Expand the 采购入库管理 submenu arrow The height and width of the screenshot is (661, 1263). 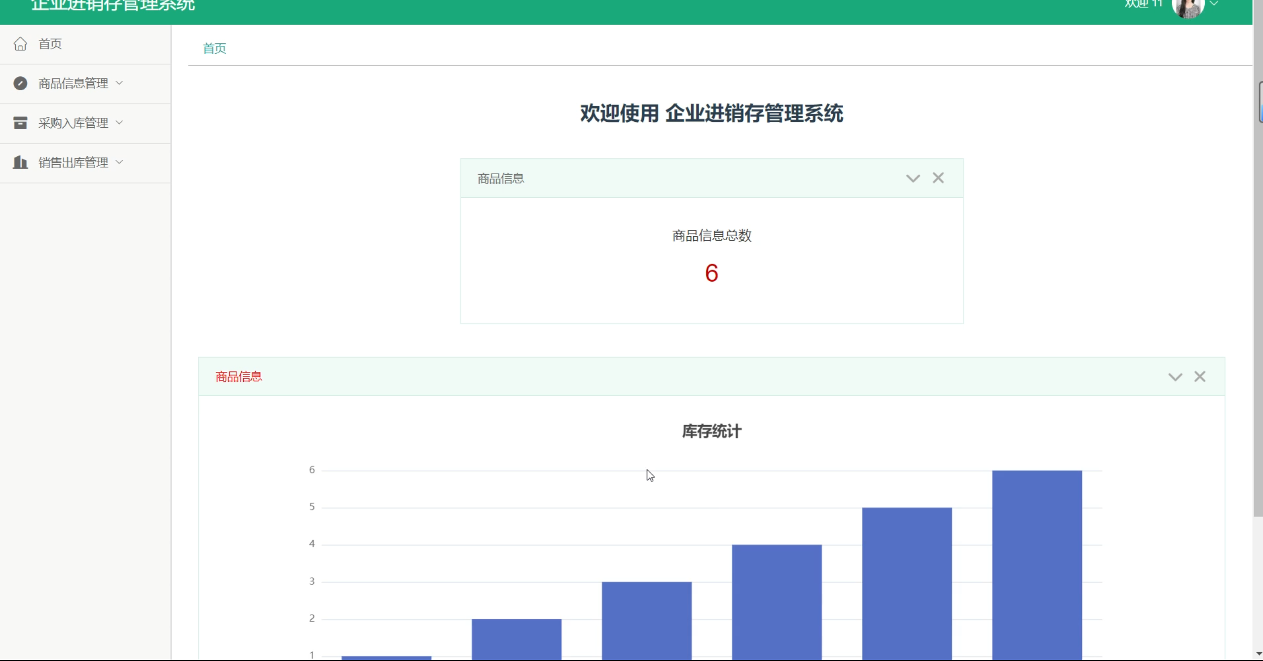click(119, 122)
